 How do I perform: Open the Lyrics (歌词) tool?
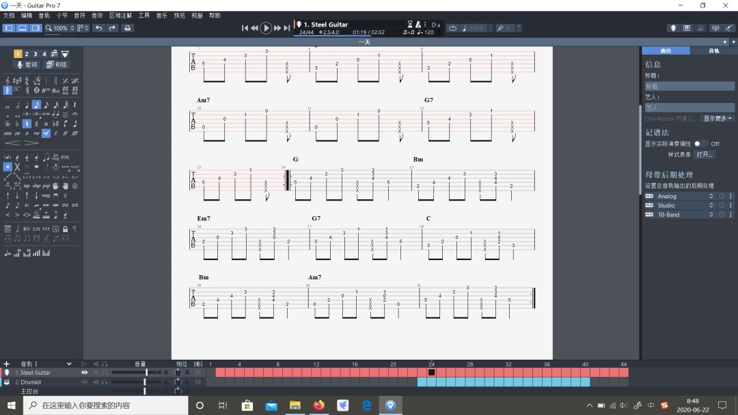pos(27,65)
